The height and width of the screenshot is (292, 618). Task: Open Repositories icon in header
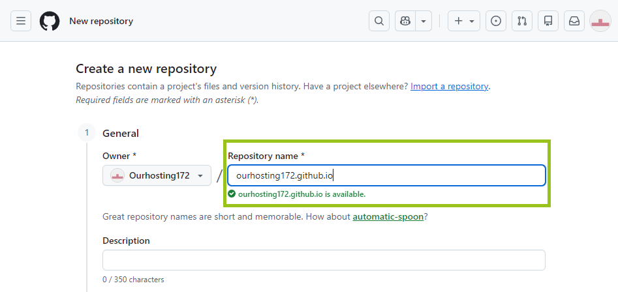(548, 21)
